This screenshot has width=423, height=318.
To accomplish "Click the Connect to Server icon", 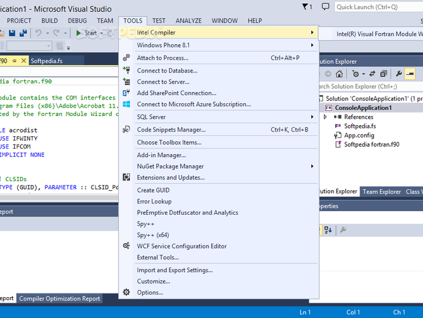I will (126, 81).
